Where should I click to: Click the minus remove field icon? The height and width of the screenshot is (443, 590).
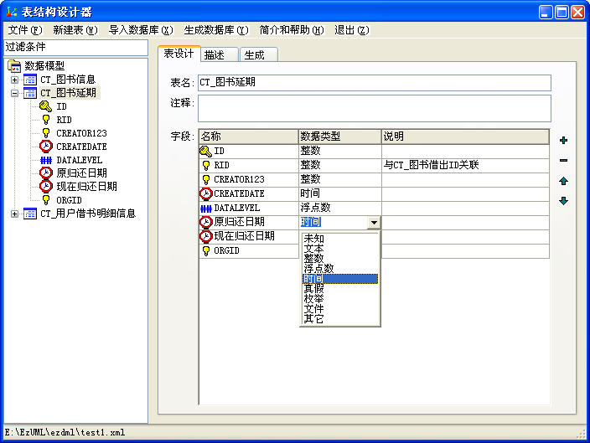pos(563,161)
